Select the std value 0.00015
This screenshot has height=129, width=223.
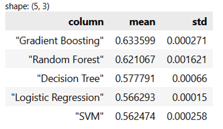coord(190,98)
